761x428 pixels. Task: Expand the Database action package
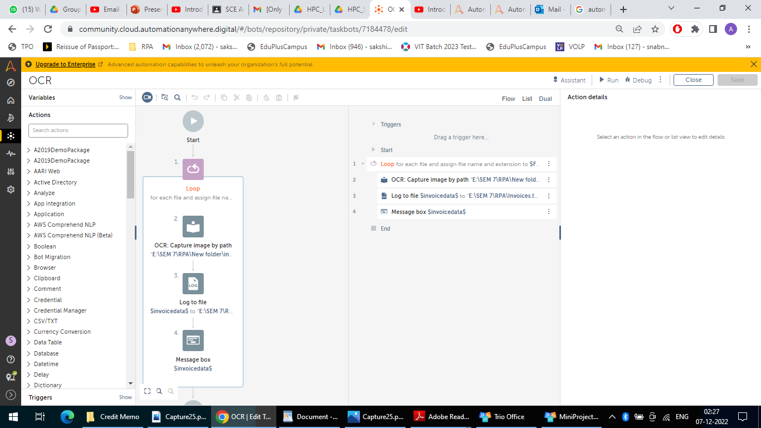coord(29,353)
